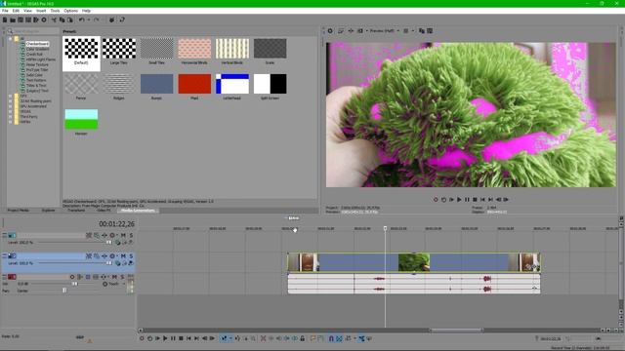
Task: Select Solid Color in the generators list
Action: pos(34,75)
